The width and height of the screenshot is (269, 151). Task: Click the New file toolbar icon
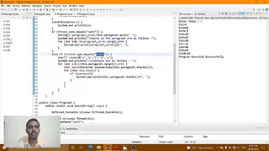[3, 10]
